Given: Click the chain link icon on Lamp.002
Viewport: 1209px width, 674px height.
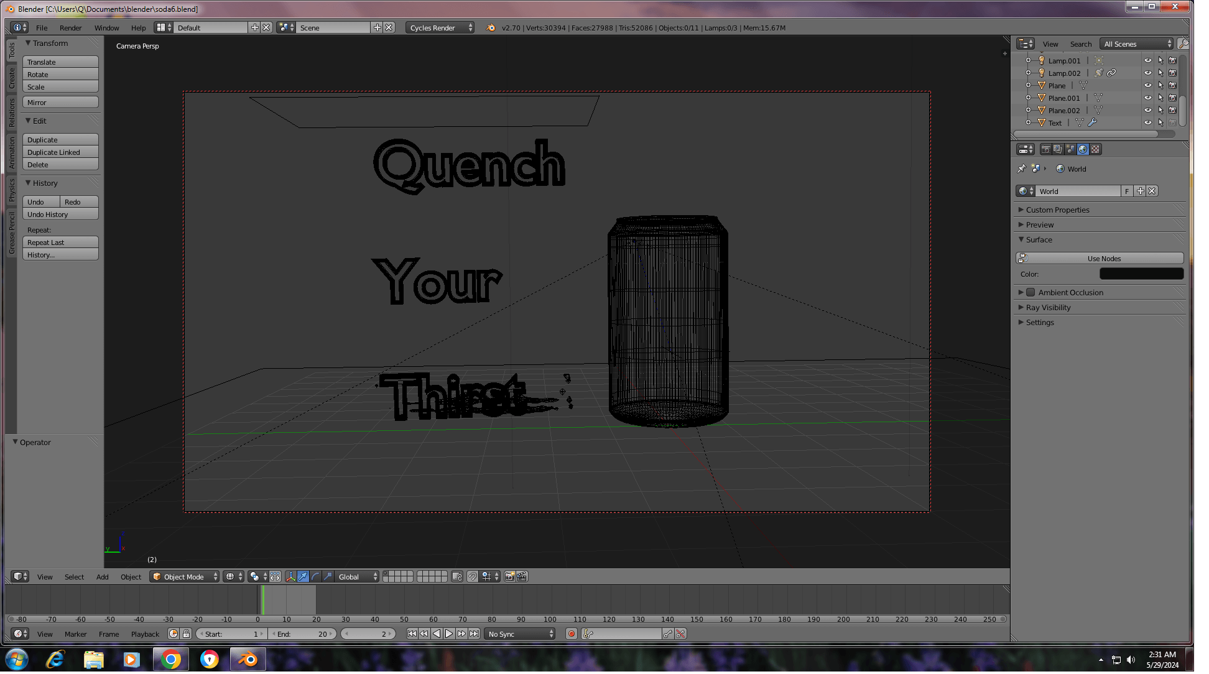Looking at the screenshot, I should (1111, 73).
